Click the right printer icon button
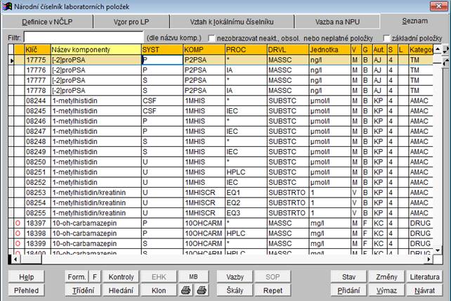451x301 pixels. pos(200,290)
